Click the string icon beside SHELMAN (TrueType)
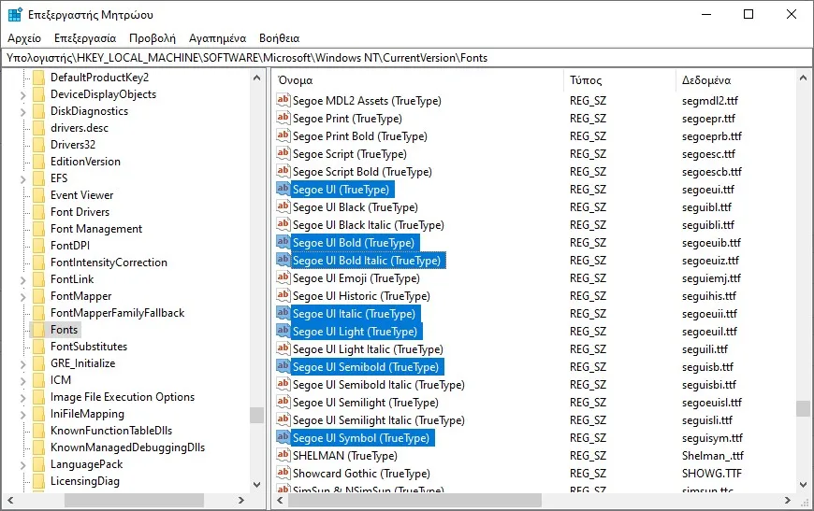This screenshot has width=814, height=511. (283, 455)
